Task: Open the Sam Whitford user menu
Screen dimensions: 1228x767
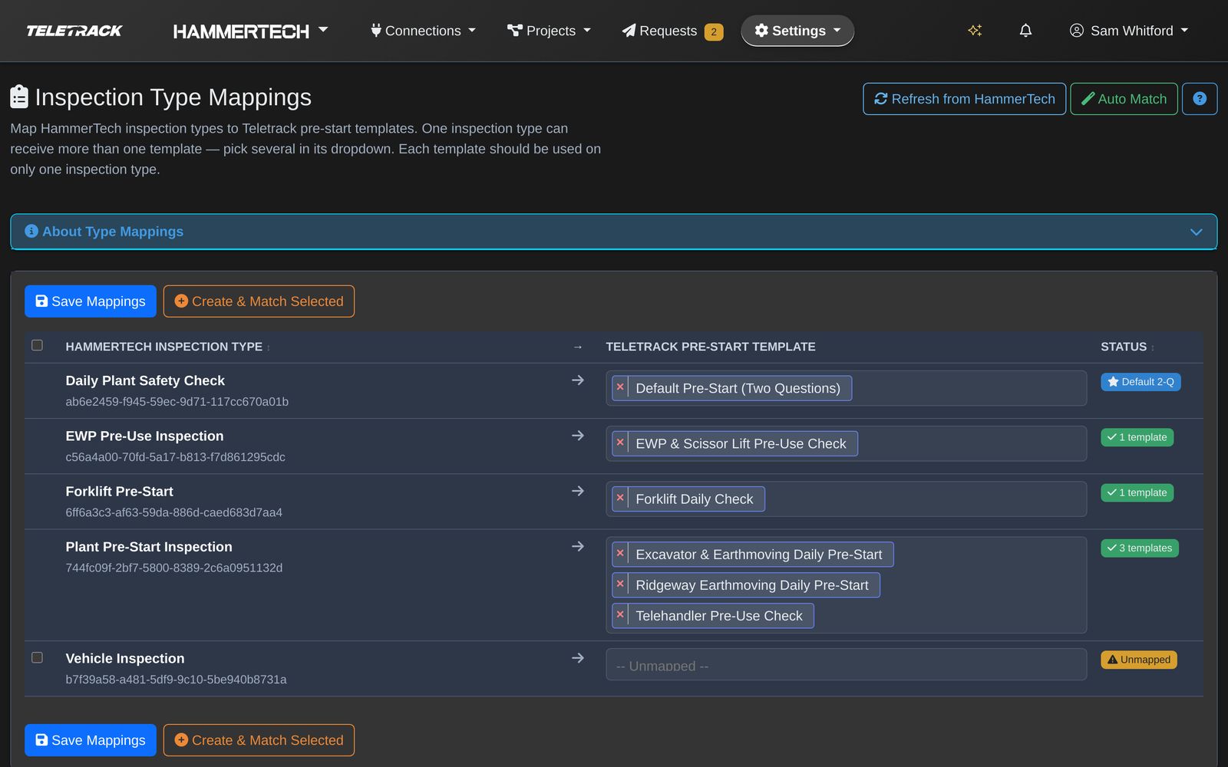Action: [1129, 31]
